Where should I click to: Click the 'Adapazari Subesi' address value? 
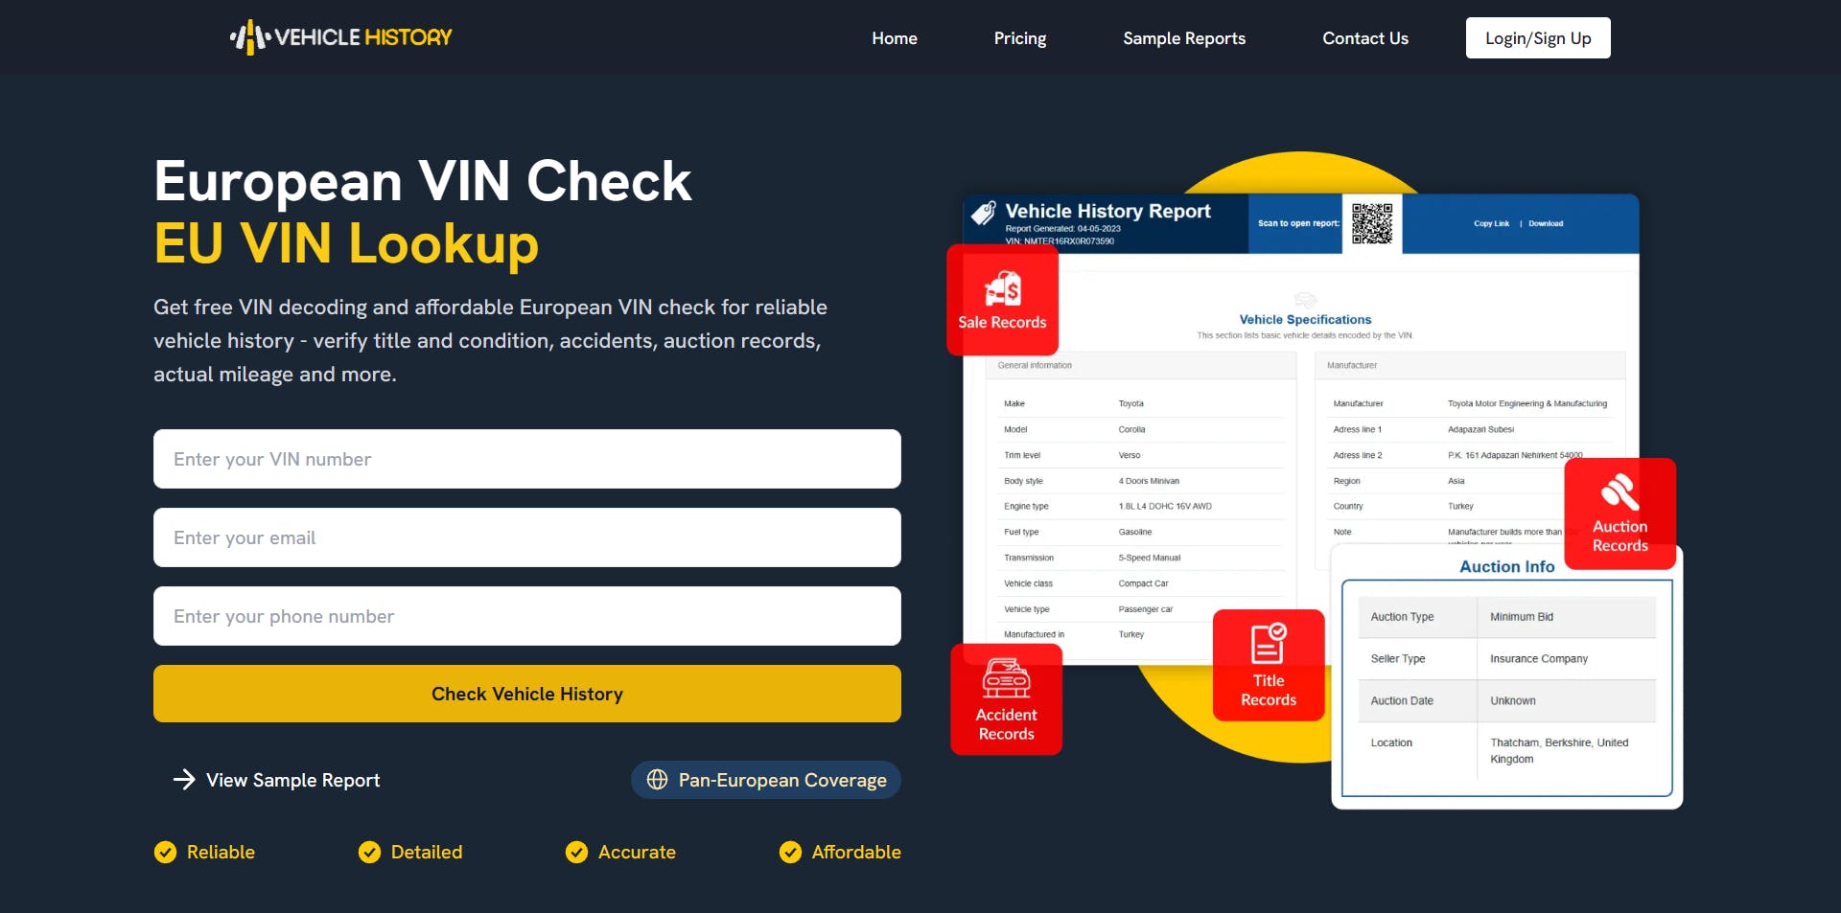[1480, 430]
